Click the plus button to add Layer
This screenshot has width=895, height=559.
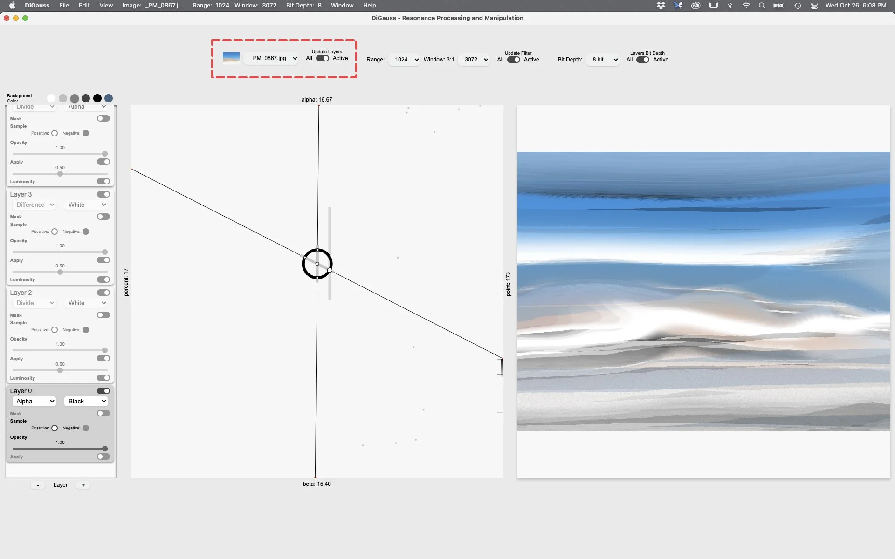pos(83,485)
